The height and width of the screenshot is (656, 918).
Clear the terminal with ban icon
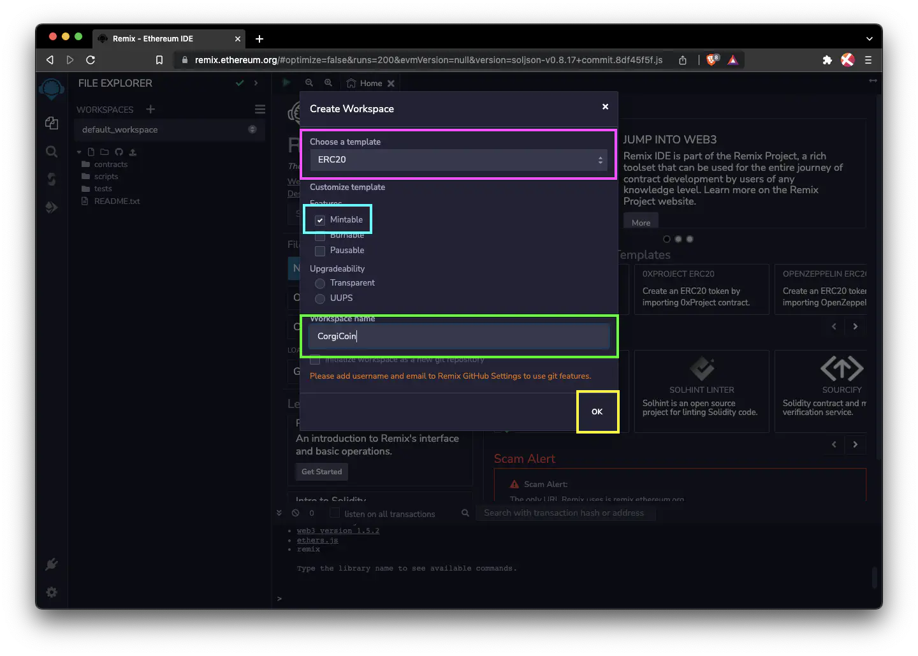tap(295, 513)
